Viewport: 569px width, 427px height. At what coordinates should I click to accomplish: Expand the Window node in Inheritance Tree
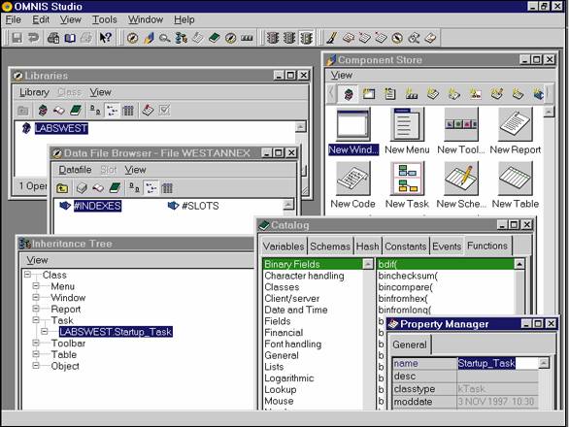[x=36, y=298]
